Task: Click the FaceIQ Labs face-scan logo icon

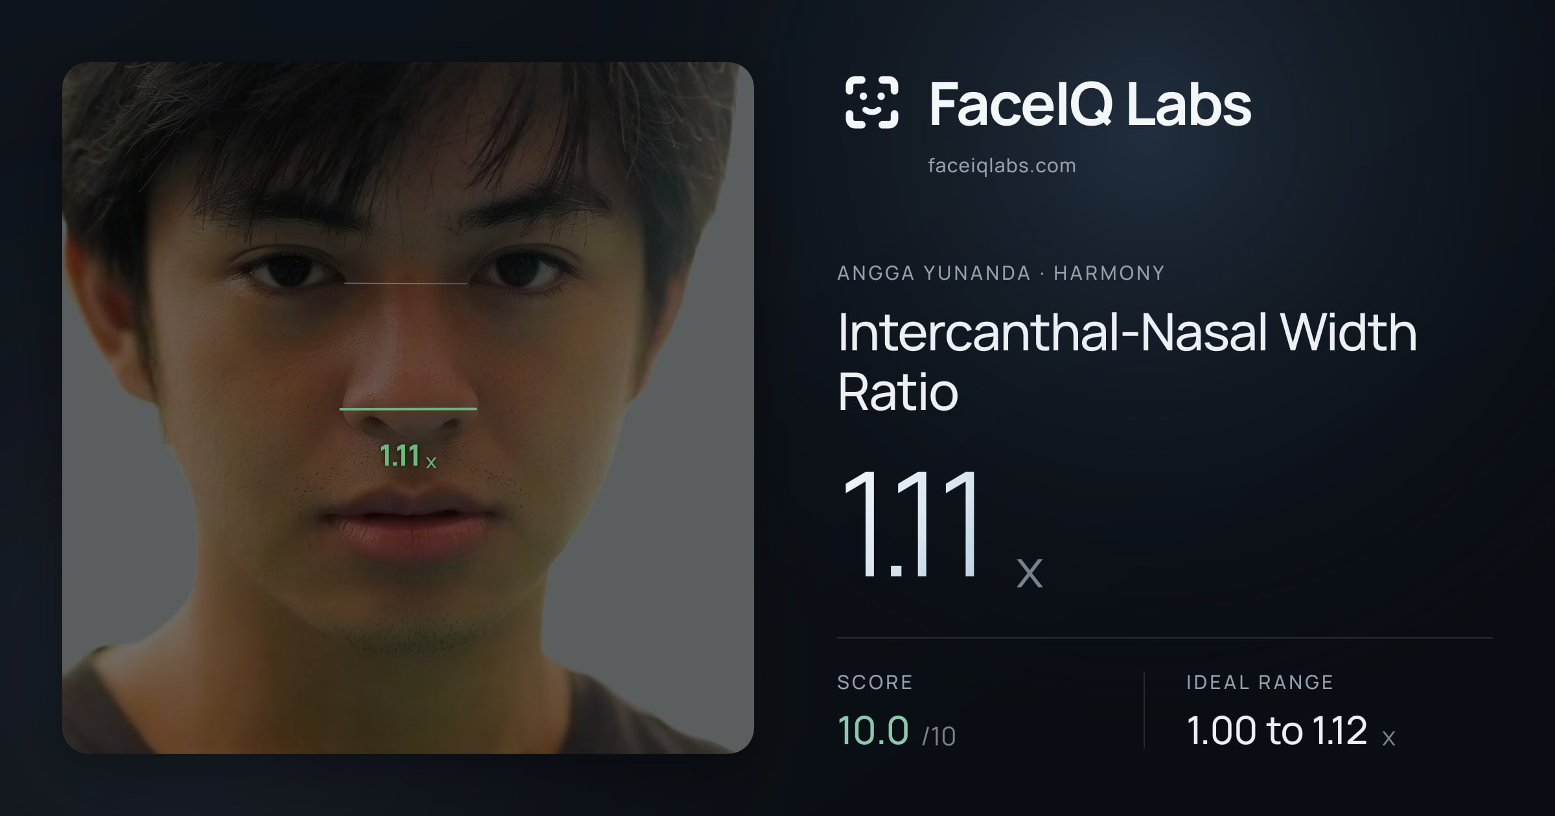Action: coord(871,102)
